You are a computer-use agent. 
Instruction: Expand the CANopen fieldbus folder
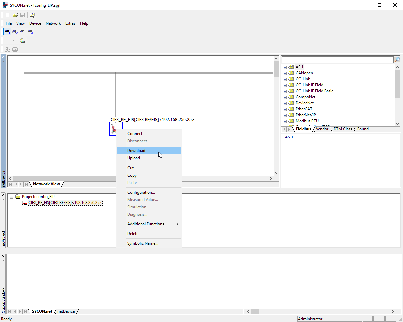[285, 73]
